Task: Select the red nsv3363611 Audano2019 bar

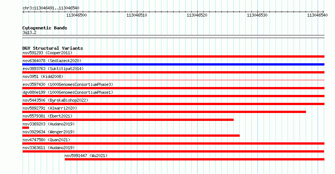Action: pyautogui.click(x=173, y=151)
